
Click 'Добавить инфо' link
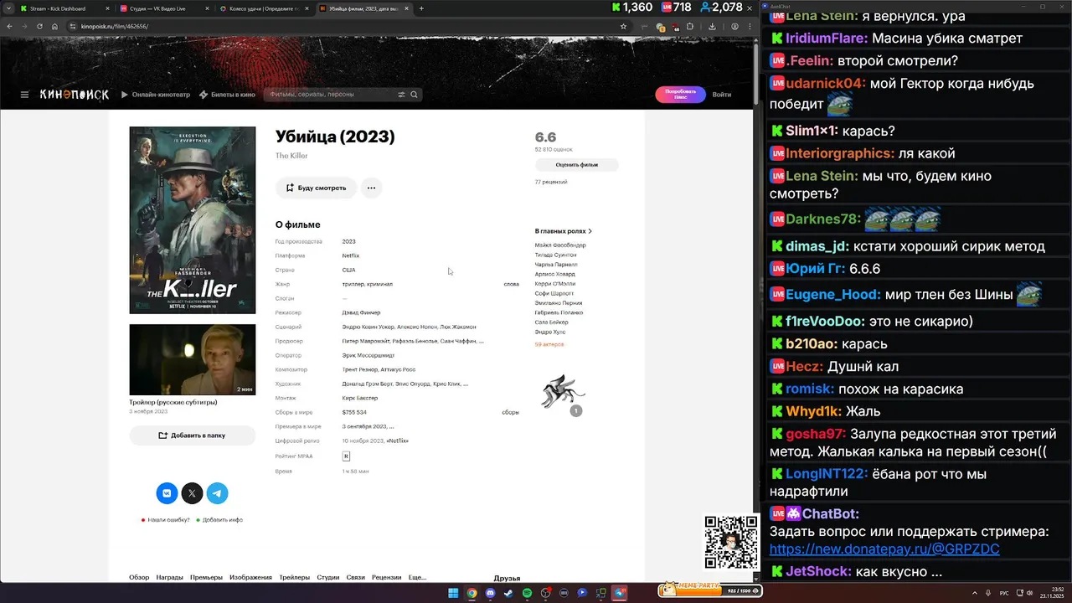pyautogui.click(x=222, y=520)
